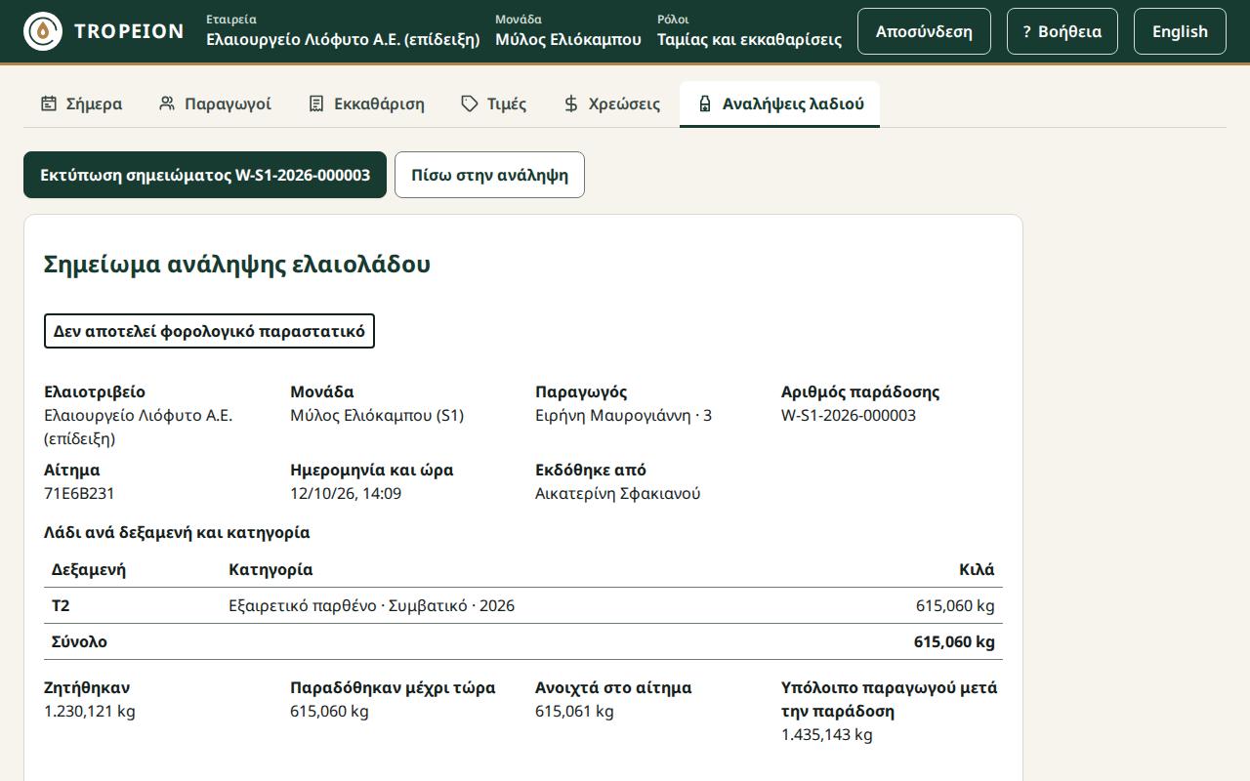Open the Σήμερα tab
The height and width of the screenshot is (781, 1250).
coord(81,103)
